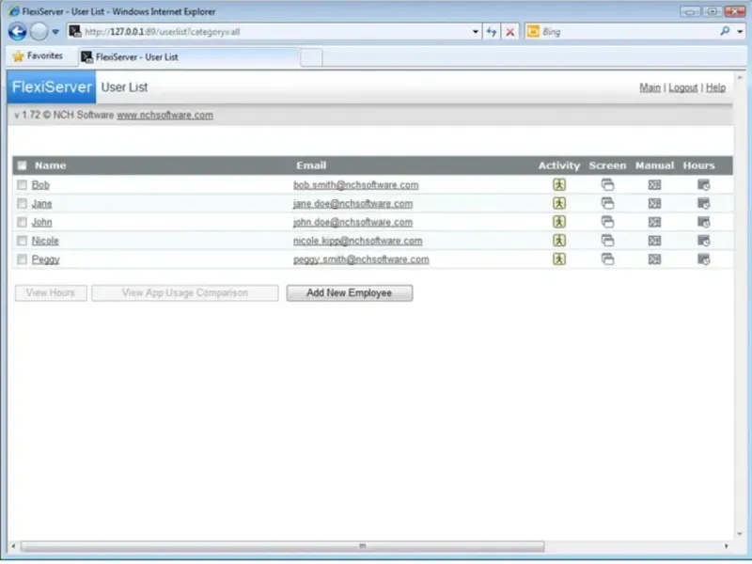752x564 pixels.
Task: Click into the Bing search box
Action: coord(628,32)
